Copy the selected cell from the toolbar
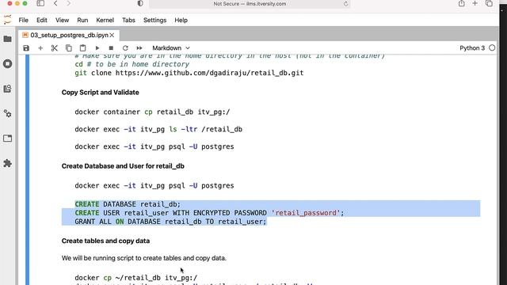 click(69, 48)
